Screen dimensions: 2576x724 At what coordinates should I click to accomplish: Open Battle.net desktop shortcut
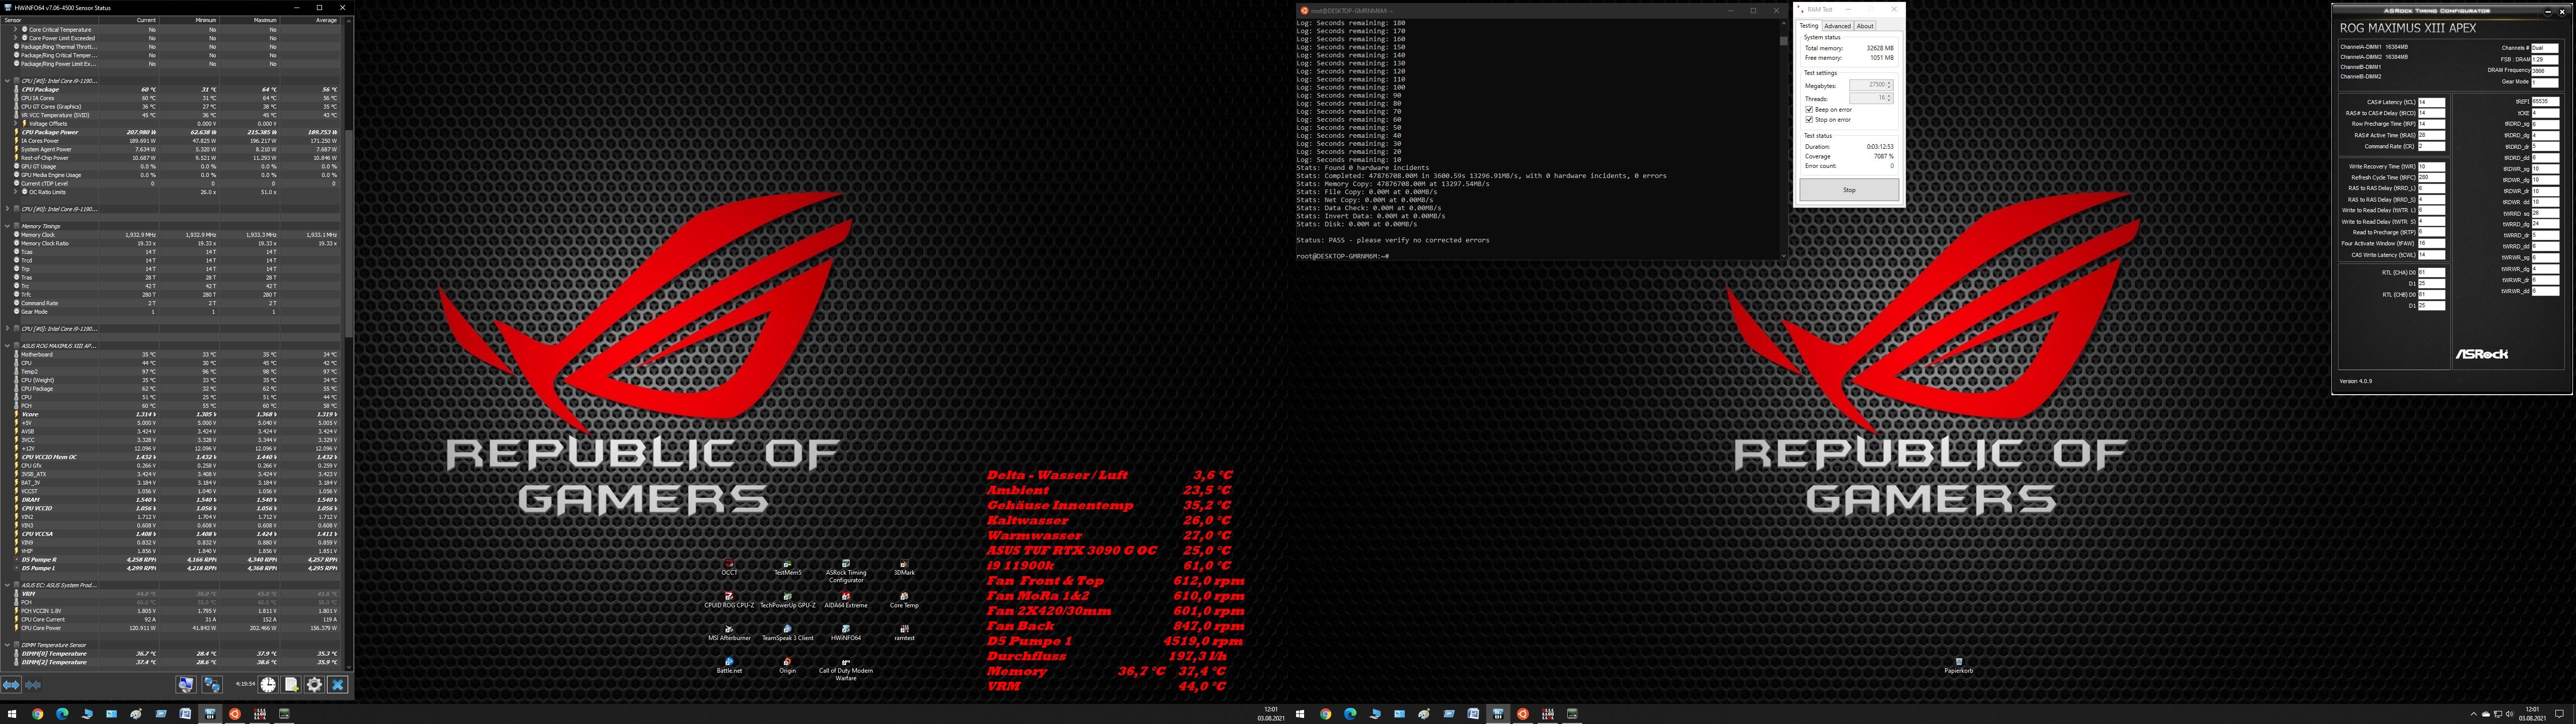point(729,666)
